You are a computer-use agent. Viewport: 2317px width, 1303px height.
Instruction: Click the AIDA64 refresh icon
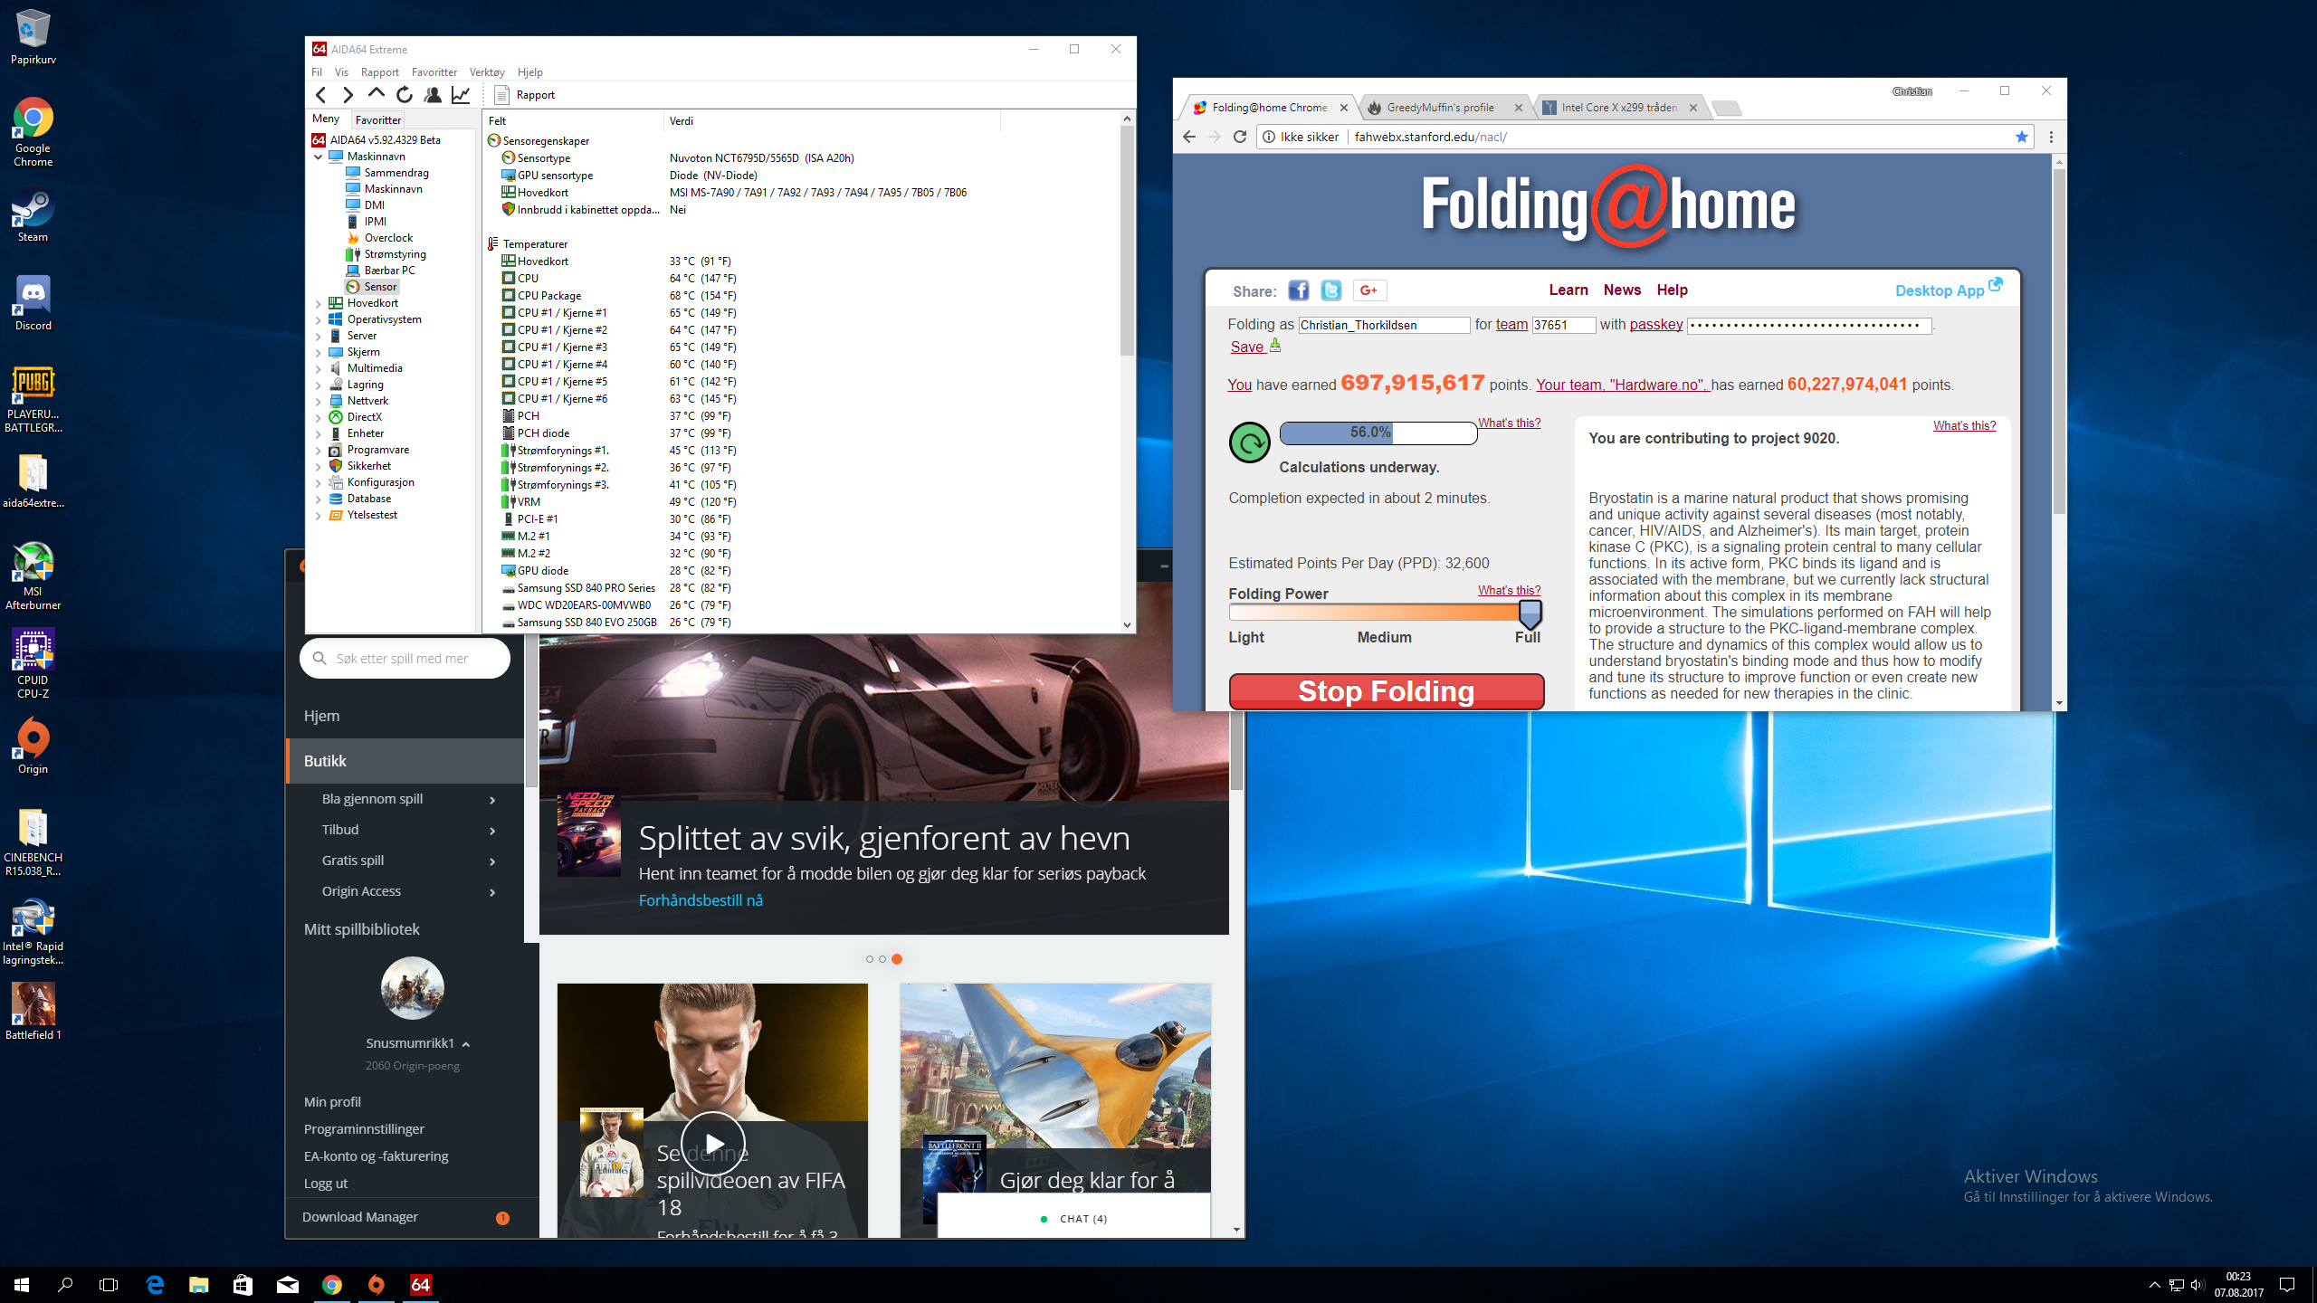(404, 94)
